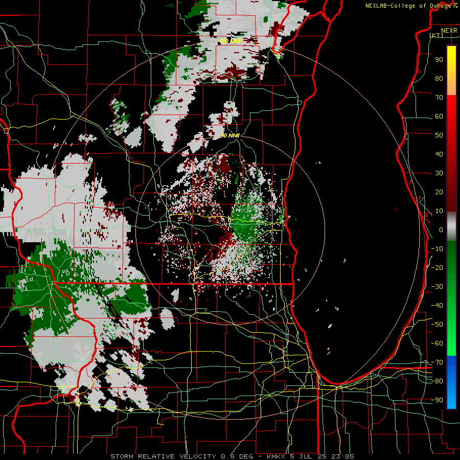Click the -20 value on the velocity scale
460x460 pixels.
(437, 267)
